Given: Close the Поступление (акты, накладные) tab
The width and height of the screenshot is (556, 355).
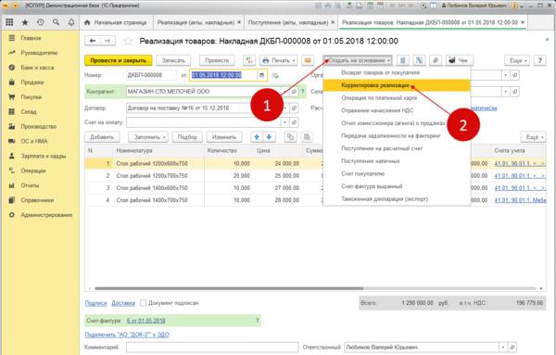Looking at the screenshot, I should 333,22.
